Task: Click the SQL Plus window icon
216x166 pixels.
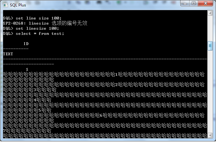Action: [6, 5]
